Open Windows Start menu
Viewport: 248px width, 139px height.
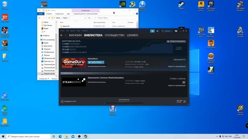[x=3, y=136]
